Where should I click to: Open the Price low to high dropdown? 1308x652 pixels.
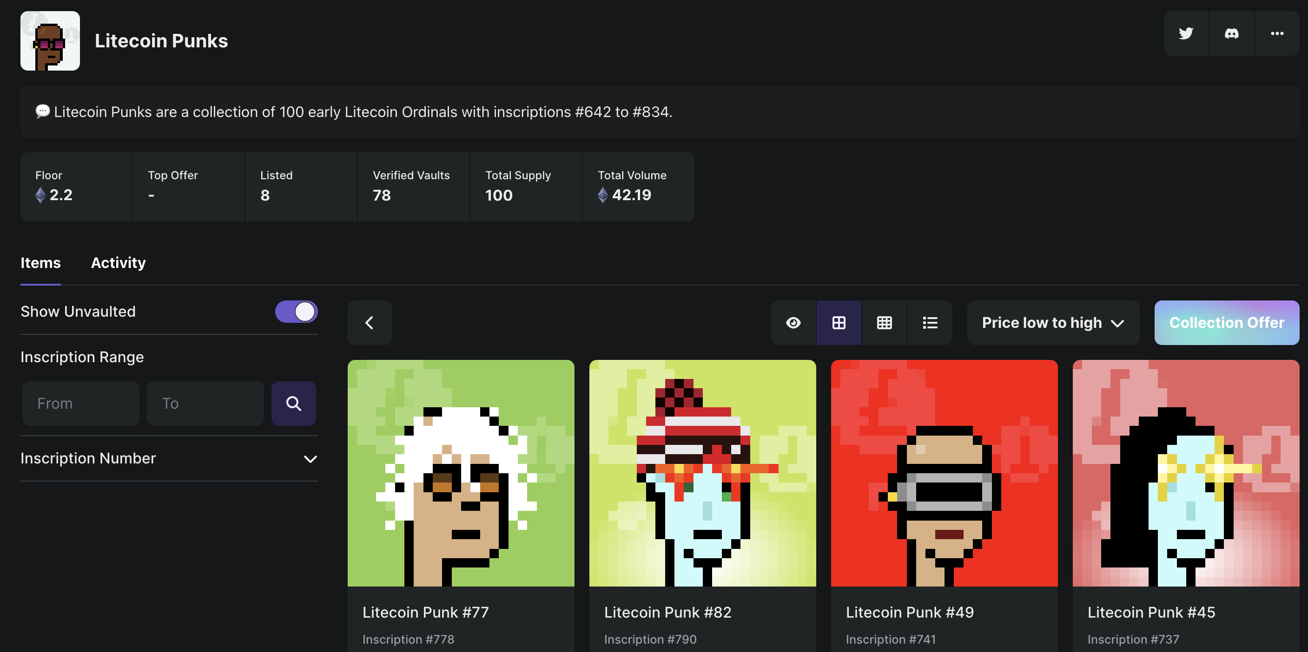coord(1053,323)
